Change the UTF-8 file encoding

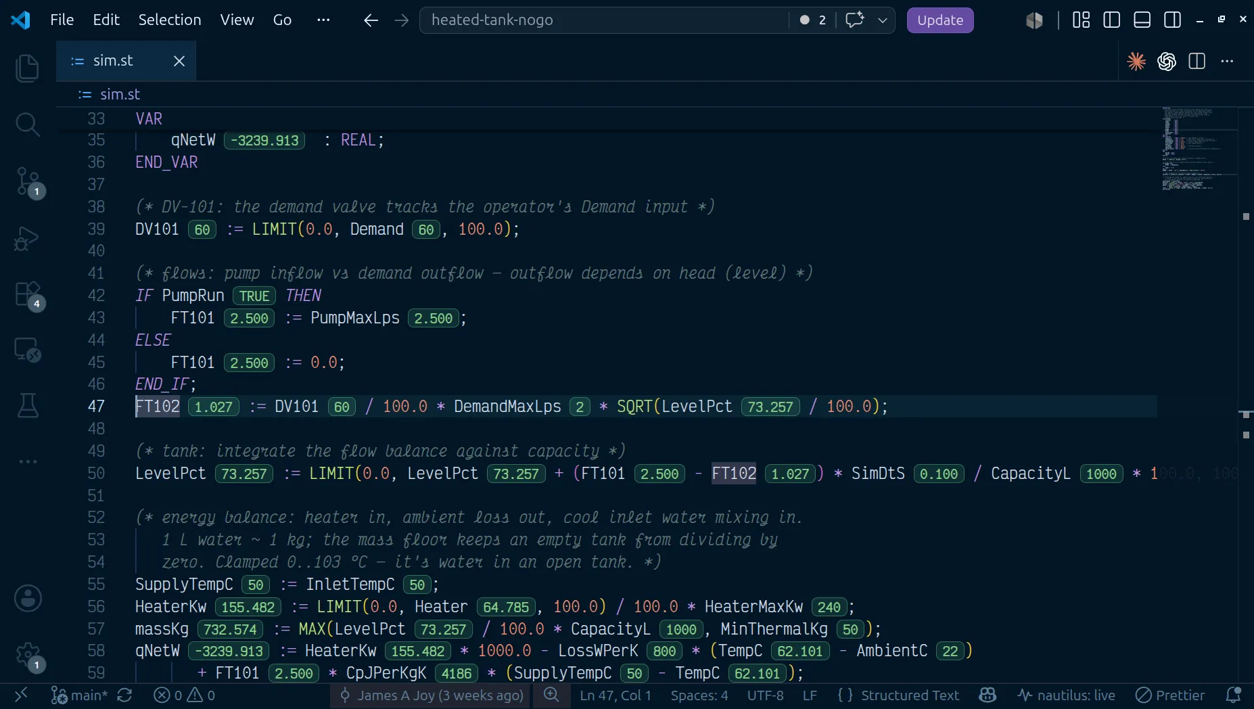[765, 695]
